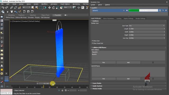Open Simulation View Create menu
169x95 pixels.
point(93,5)
